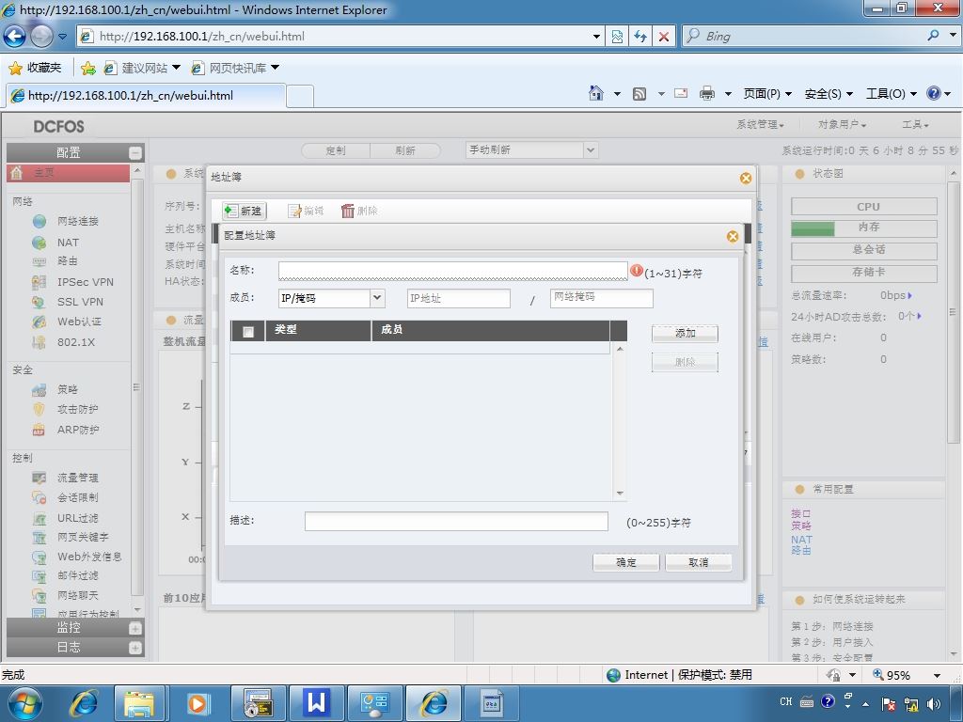Image resolution: width=963 pixels, height=722 pixels.
Task: Click the 成员 column header in table
Action: coord(491,330)
